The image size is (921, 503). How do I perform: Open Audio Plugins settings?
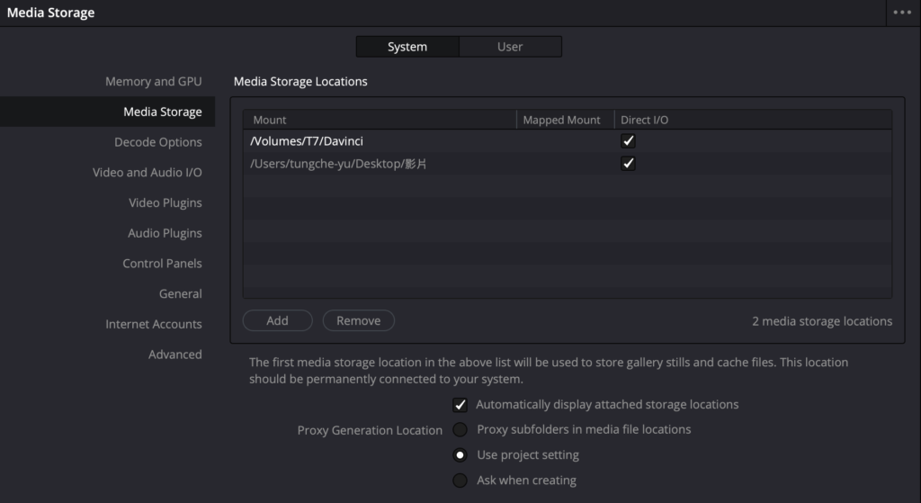165,233
